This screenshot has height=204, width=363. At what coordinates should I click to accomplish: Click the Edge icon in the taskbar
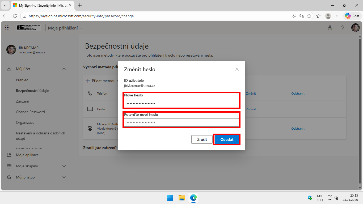pyautogui.click(x=193, y=198)
